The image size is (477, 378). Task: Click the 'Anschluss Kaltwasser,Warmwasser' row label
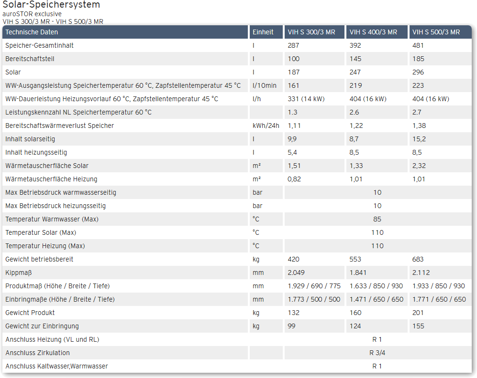pyautogui.click(x=56, y=366)
